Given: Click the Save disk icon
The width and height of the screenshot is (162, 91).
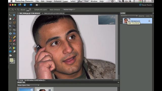Looking at the screenshot, I should (25, 5).
